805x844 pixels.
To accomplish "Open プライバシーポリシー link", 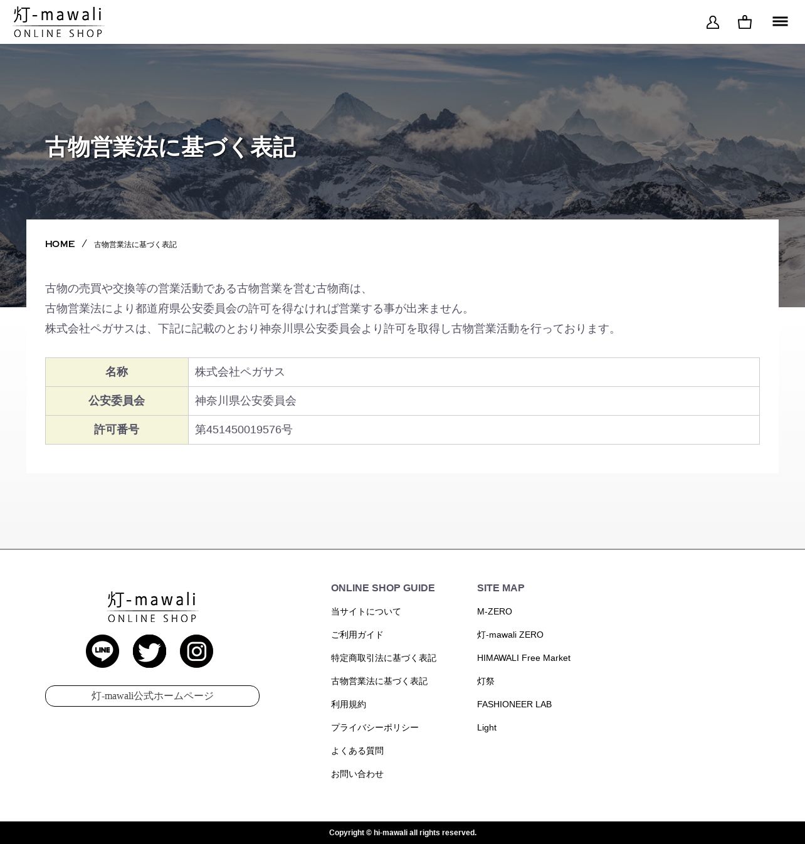I will [375, 727].
